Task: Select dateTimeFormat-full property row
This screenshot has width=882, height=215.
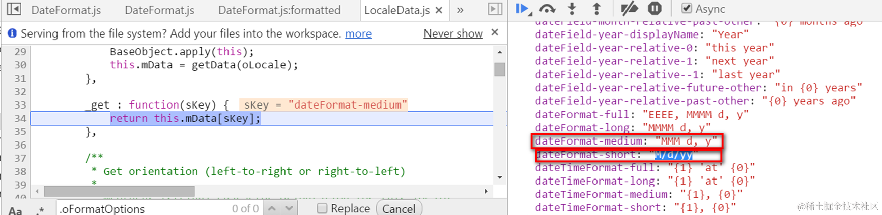Action: 645,168
